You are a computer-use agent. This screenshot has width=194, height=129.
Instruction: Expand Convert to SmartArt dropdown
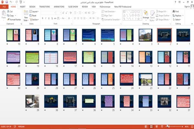111,19
